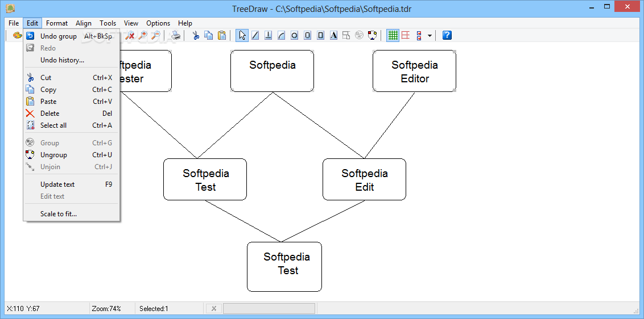Viewport: 644px width, 319px height.
Task: Open Undo history from Edit menu
Action: click(x=71, y=60)
